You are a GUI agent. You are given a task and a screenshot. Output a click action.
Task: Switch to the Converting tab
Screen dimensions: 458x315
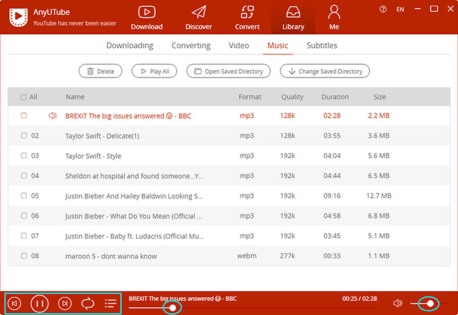coord(191,46)
